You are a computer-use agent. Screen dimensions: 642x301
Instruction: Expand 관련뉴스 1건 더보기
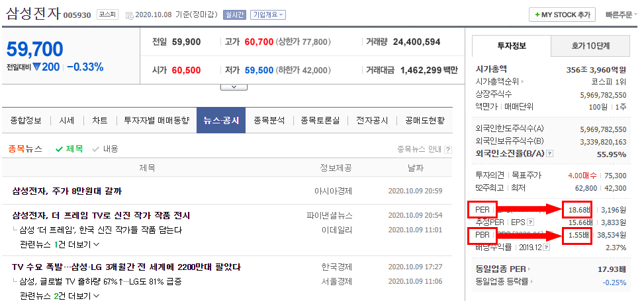click(x=60, y=245)
